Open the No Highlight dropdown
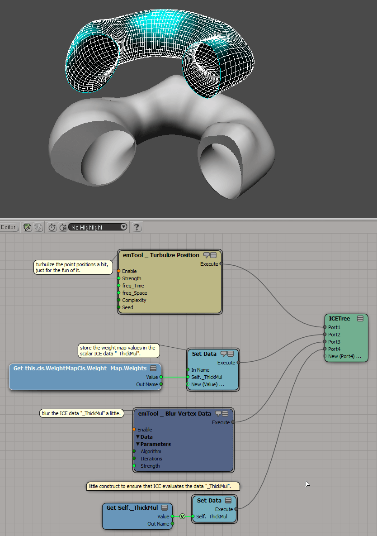Screen dimensions: 377x536 coord(98,227)
